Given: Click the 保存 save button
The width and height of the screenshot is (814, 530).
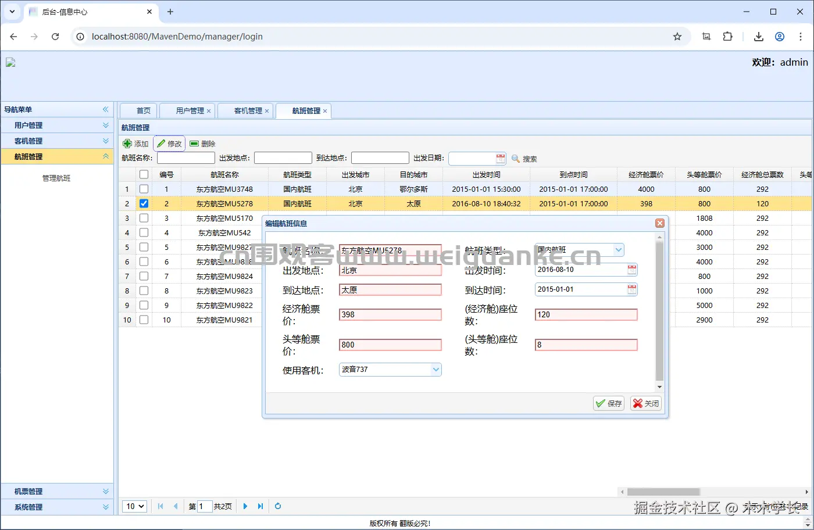Looking at the screenshot, I should pos(609,403).
